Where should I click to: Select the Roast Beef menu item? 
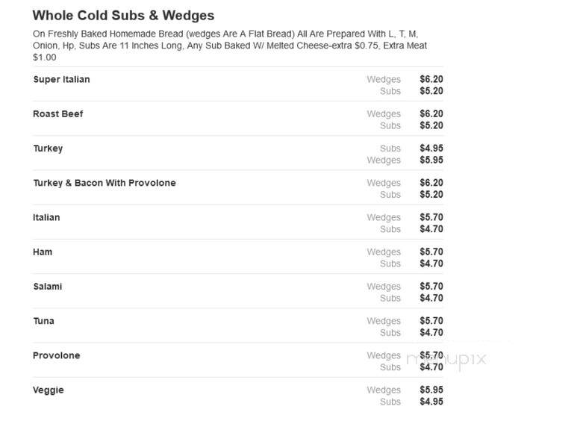58,114
